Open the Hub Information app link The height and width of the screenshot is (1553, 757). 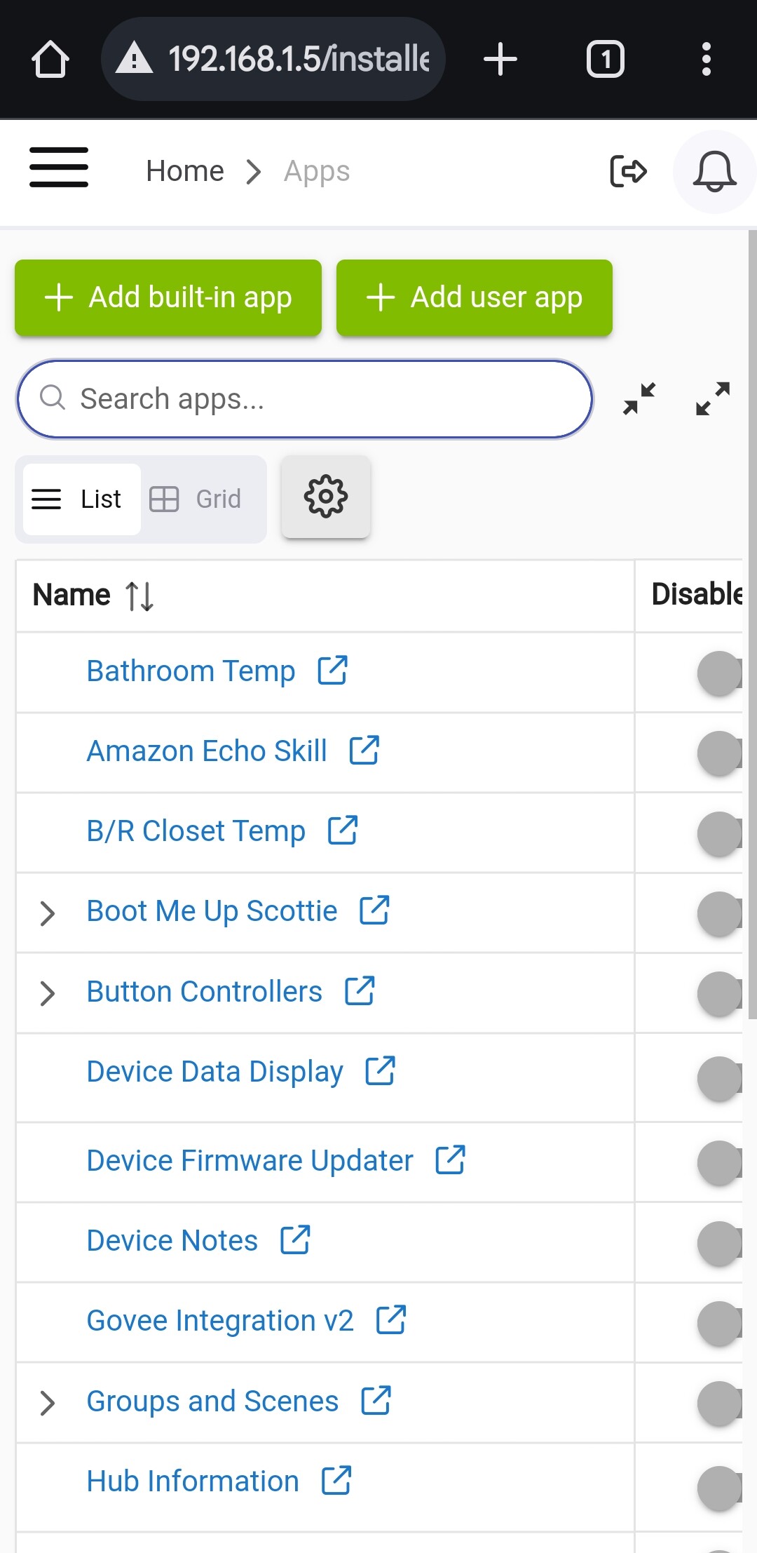(x=193, y=1481)
